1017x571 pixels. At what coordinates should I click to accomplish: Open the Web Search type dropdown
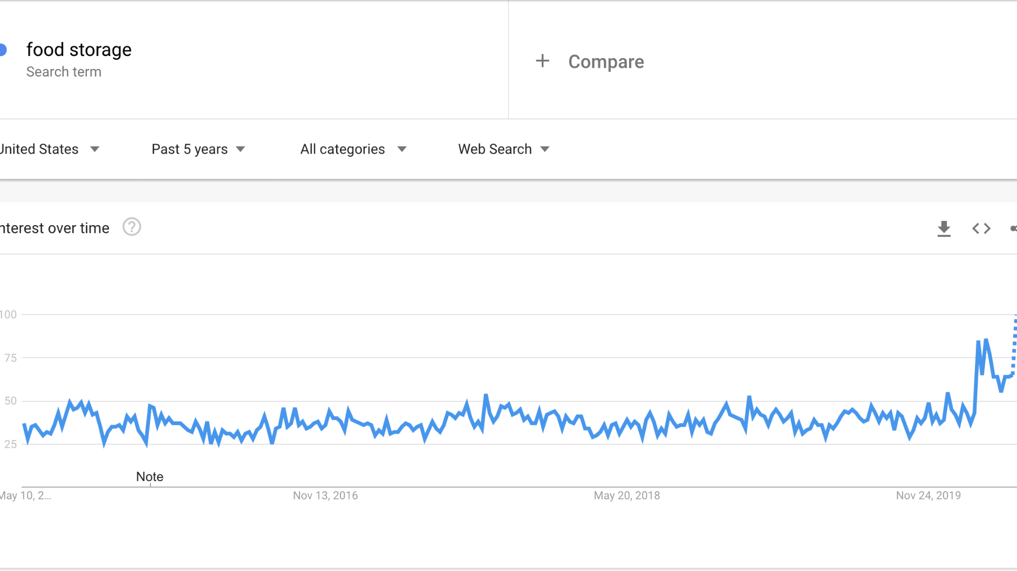[x=504, y=149]
